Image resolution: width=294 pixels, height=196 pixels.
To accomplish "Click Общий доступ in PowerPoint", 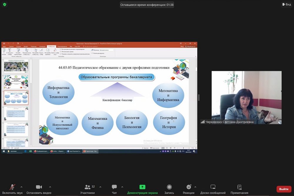I will pyautogui.click(x=190, y=46).
